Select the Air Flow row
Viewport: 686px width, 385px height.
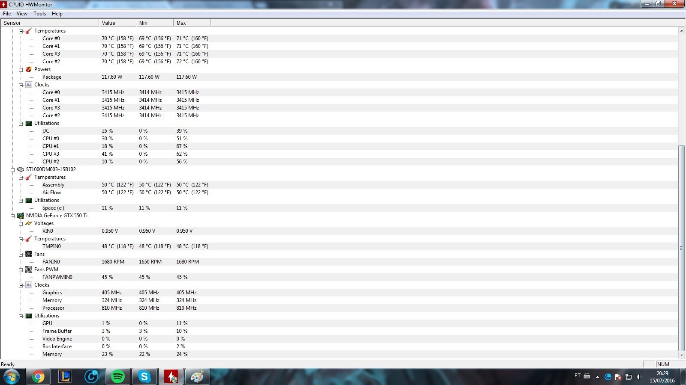click(339, 192)
